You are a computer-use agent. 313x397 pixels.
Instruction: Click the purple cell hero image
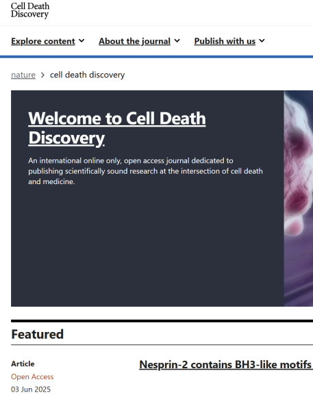click(x=299, y=198)
